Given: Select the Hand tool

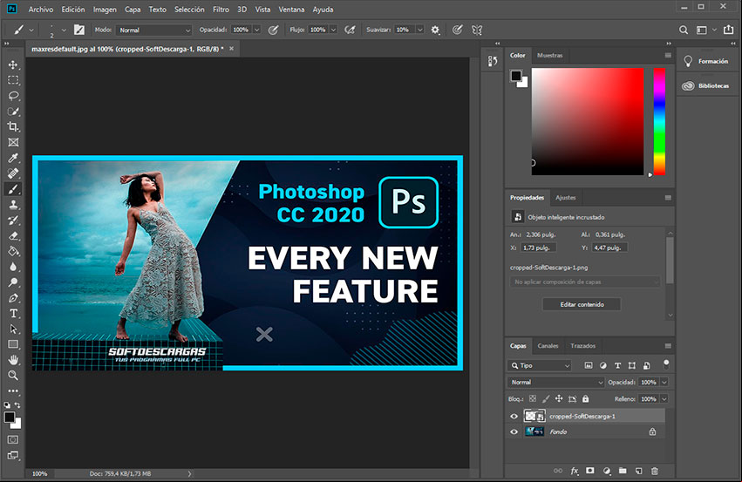Looking at the screenshot, I should coord(13,360).
